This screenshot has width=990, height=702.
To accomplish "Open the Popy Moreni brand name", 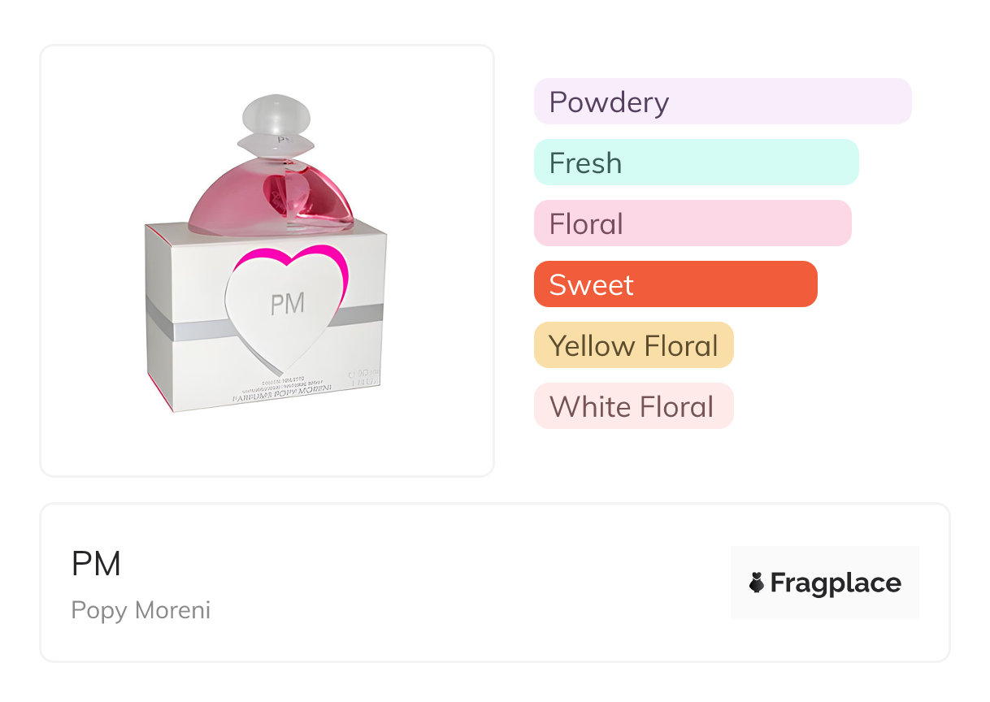I will click(141, 610).
